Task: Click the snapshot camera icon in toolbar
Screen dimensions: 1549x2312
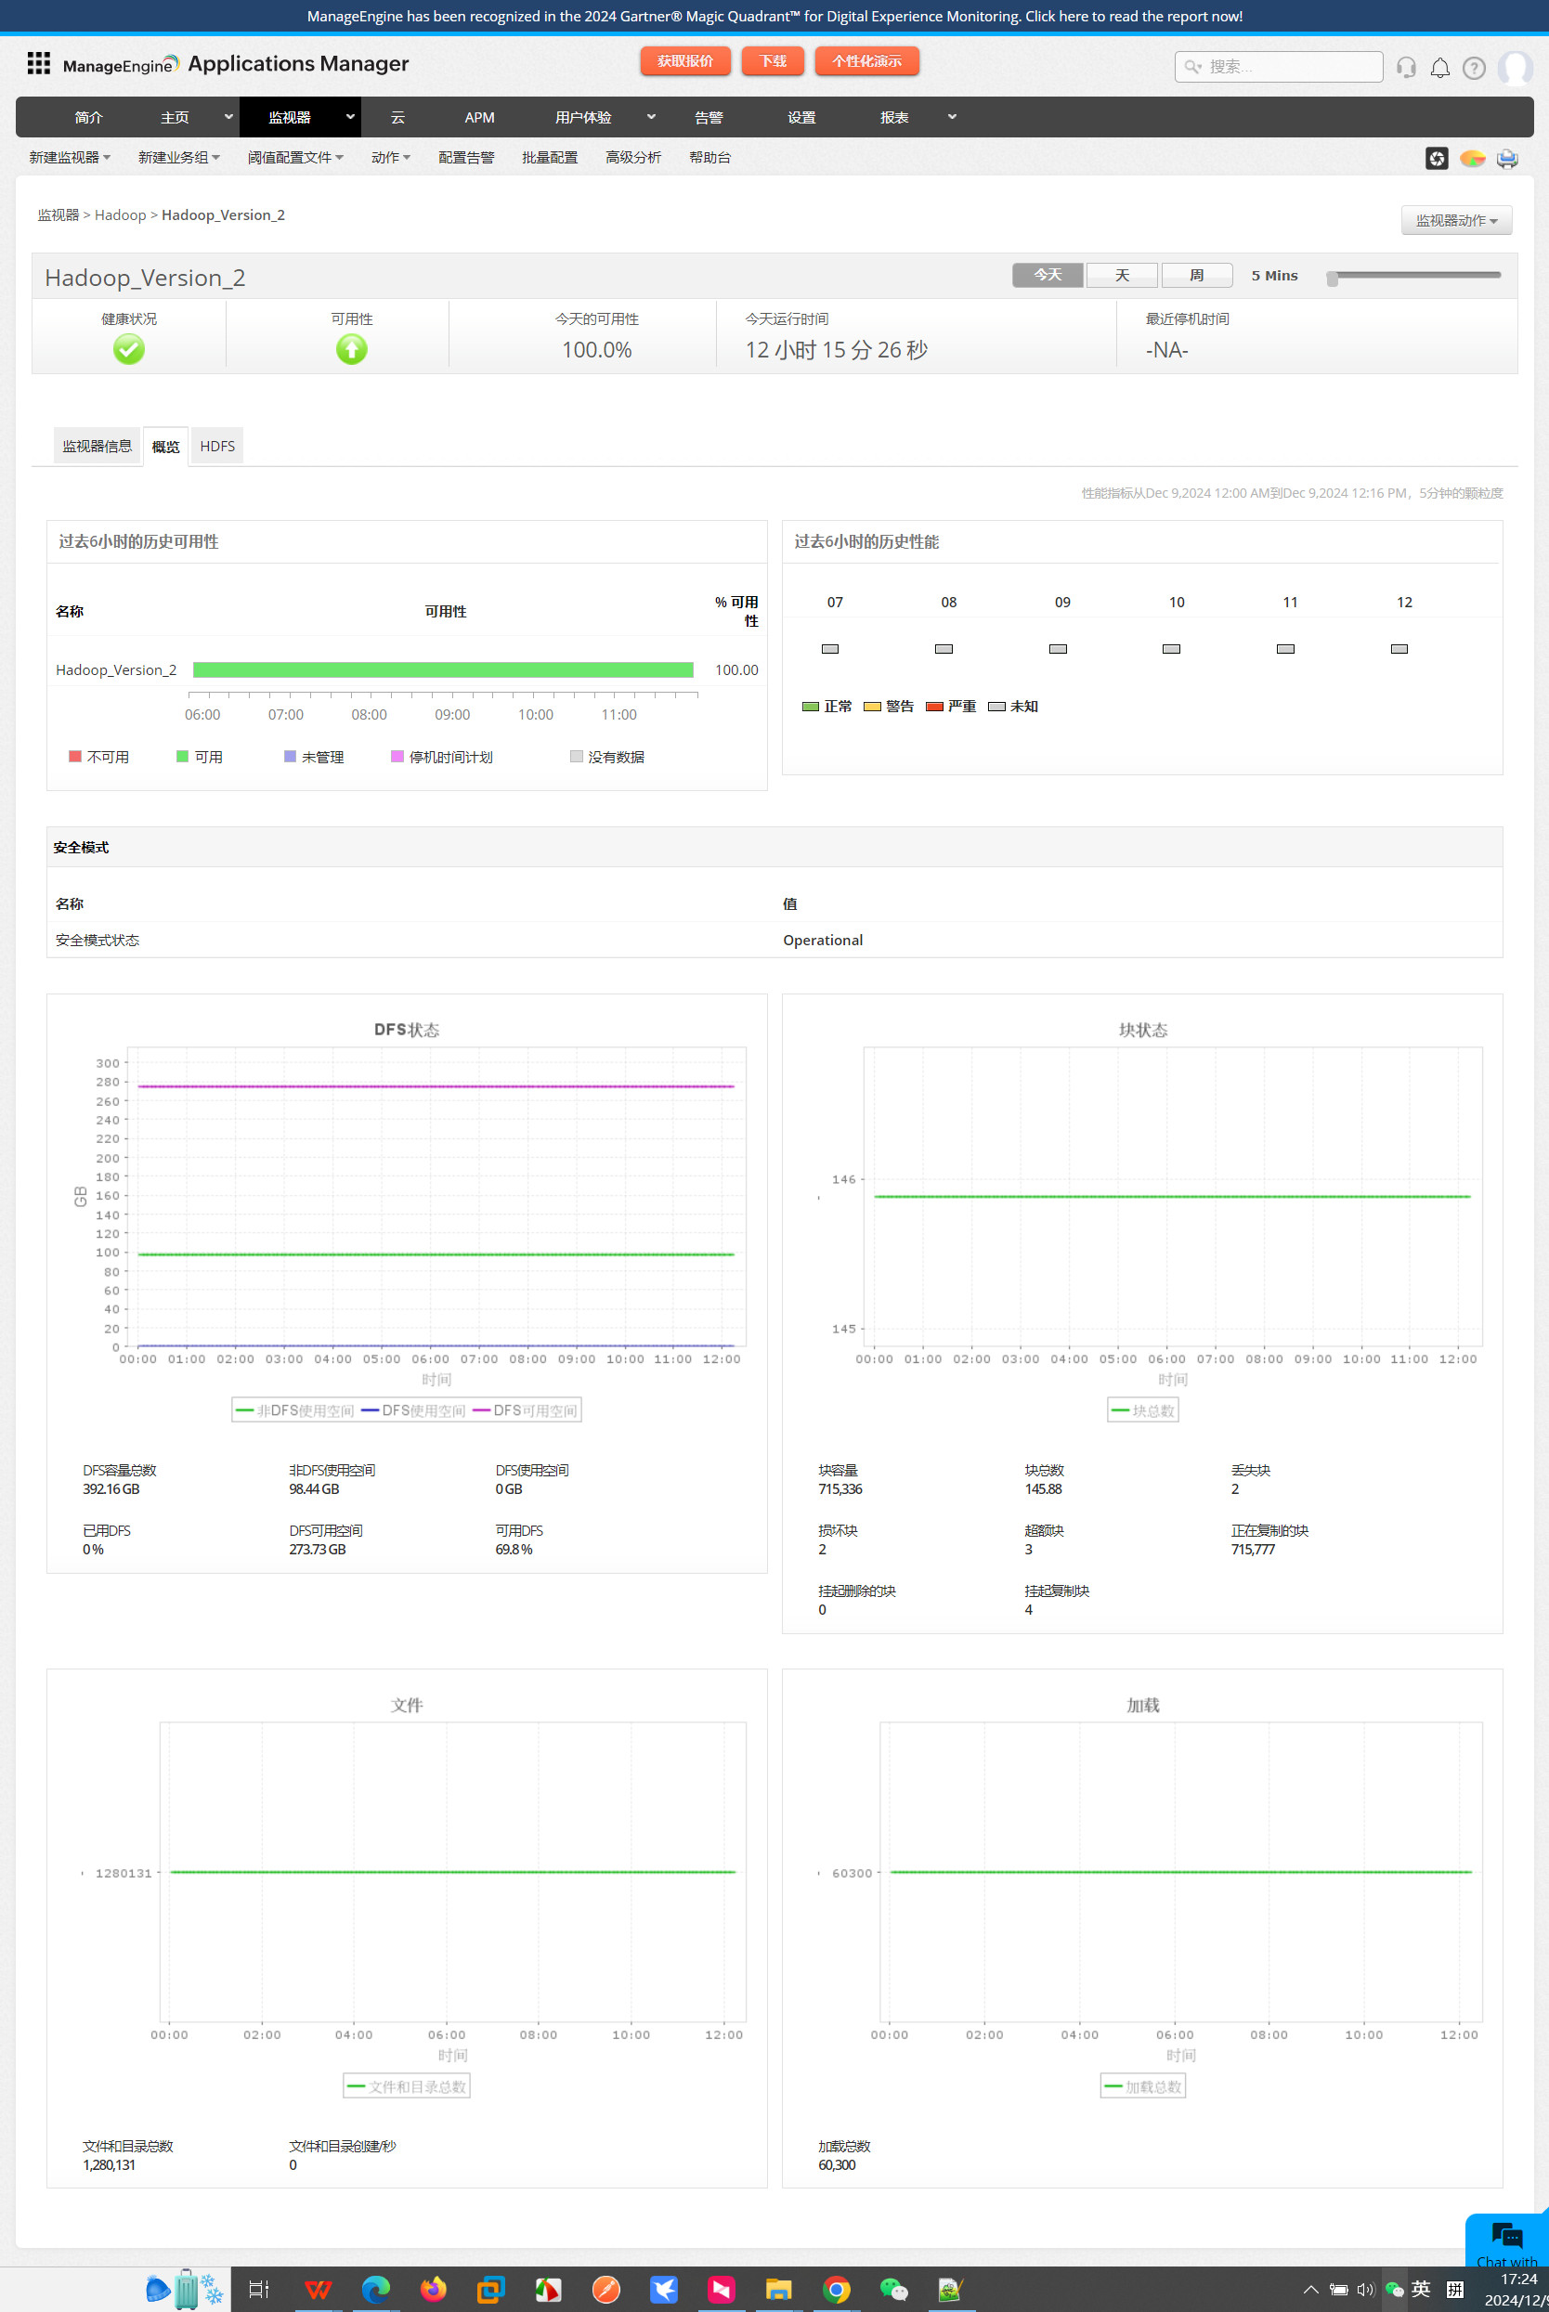Action: 1437,158
